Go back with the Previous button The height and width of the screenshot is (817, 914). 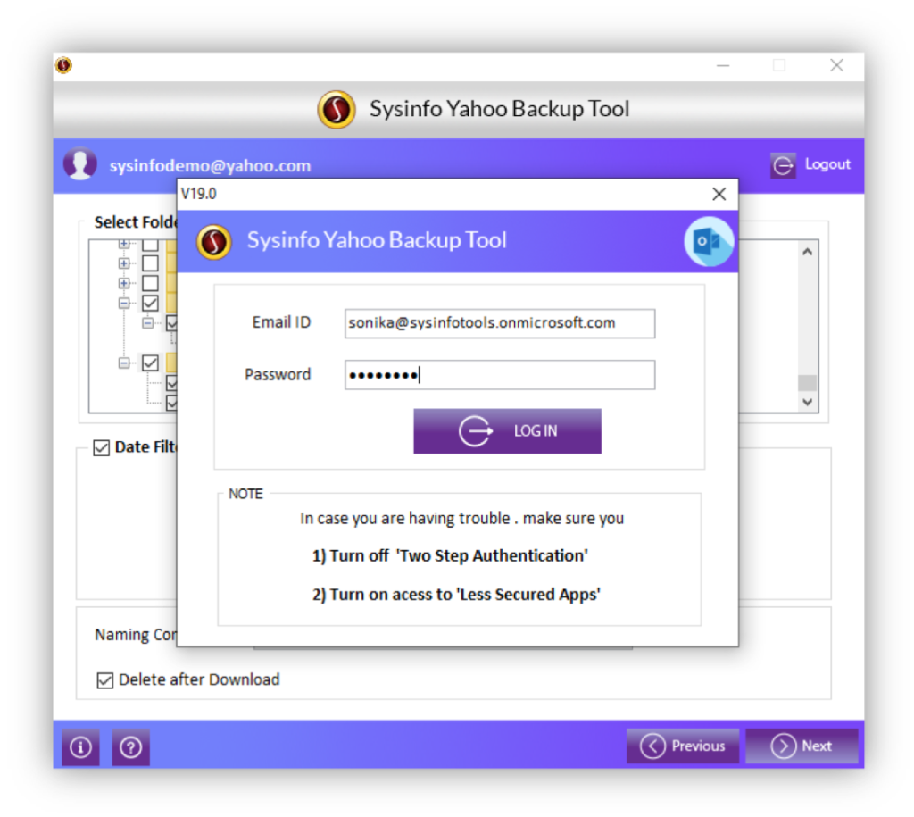click(x=683, y=746)
